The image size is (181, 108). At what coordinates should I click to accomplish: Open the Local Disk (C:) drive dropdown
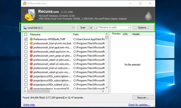(x=49, y=28)
